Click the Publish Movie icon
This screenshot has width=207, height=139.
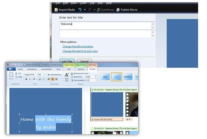click(118, 10)
